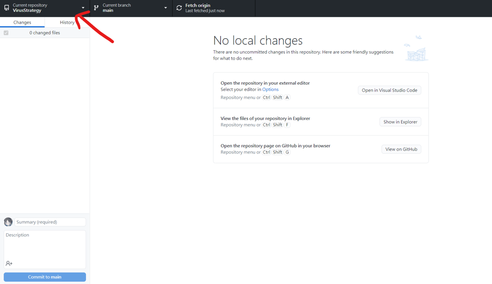
Task: Click the Fetch origin label text
Action: [198, 5]
